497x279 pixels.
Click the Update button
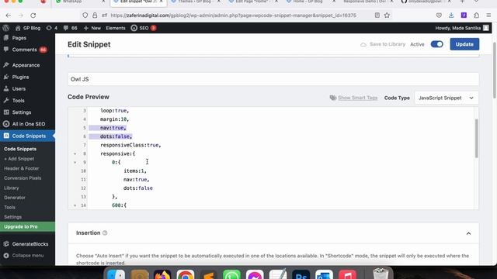coord(464,44)
